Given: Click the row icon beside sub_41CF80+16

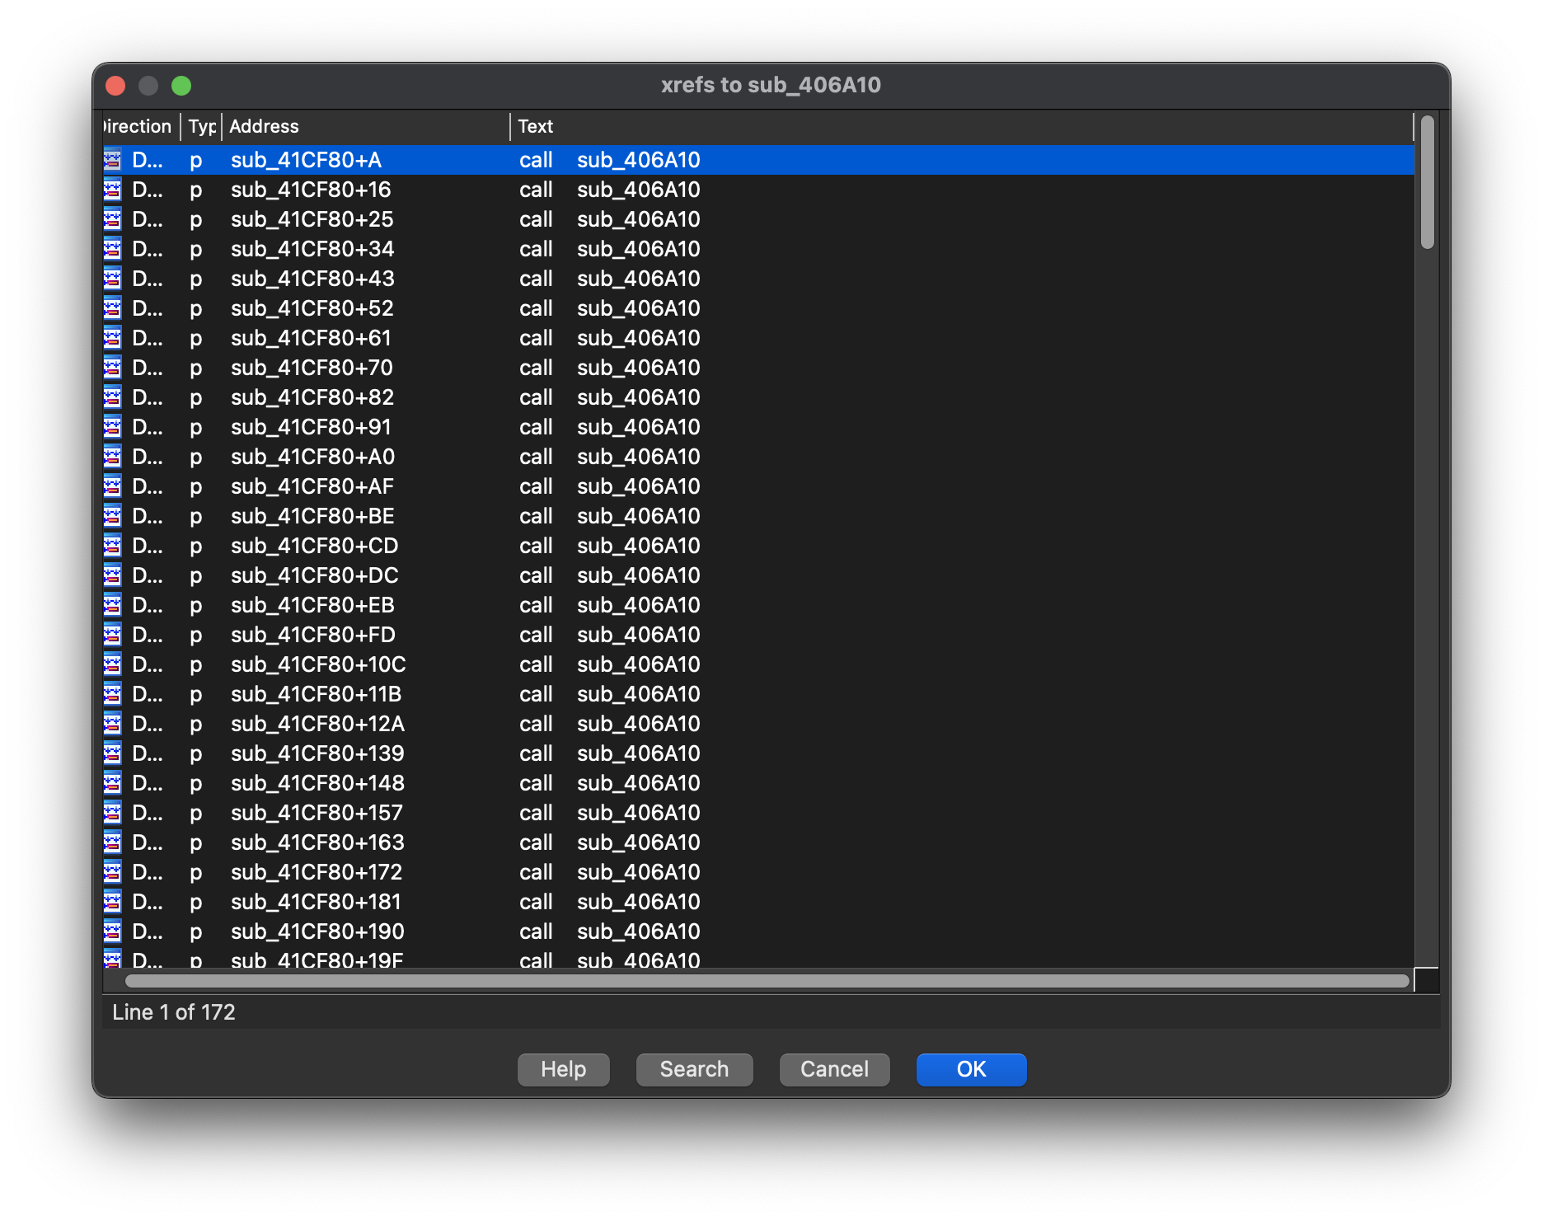Looking at the screenshot, I should pos(113,190).
